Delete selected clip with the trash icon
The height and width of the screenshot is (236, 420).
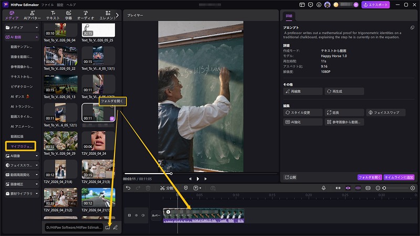[148, 188]
